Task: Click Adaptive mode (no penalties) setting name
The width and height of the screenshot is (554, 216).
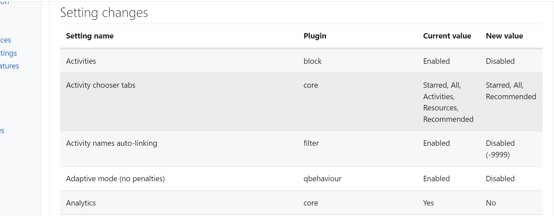Action: click(x=115, y=179)
